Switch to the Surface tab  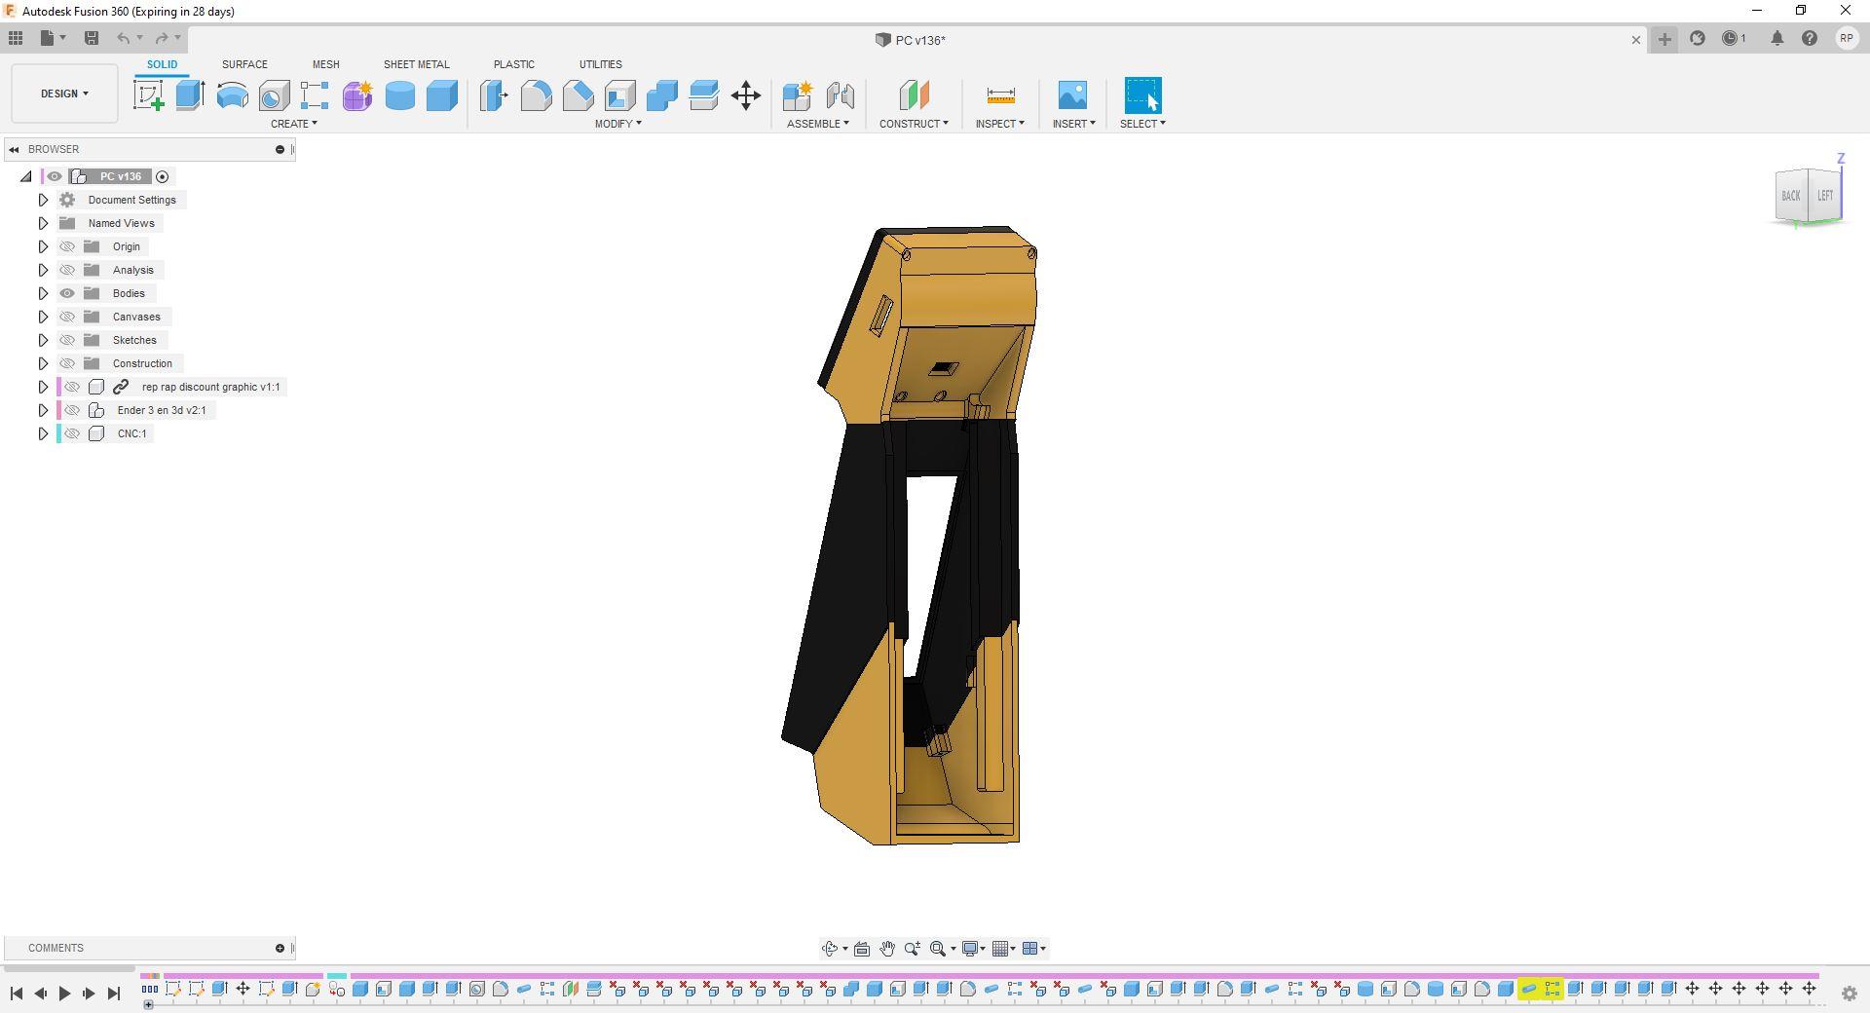[244, 64]
